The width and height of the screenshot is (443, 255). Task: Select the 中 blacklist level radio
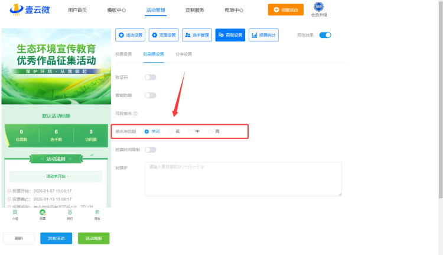191,131
